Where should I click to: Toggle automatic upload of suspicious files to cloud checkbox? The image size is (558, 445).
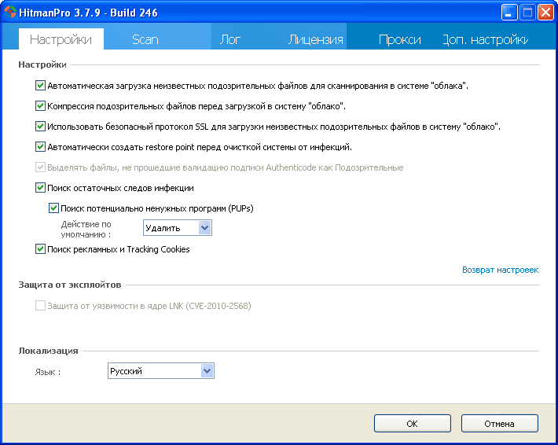[40, 86]
